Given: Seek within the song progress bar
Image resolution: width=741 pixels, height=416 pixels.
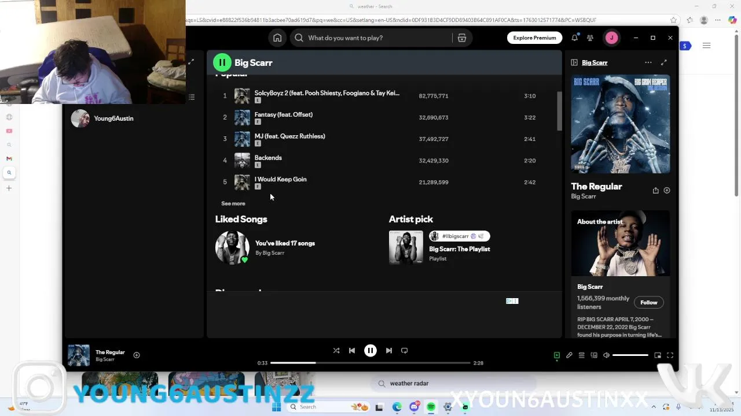Looking at the screenshot, I should [370, 363].
